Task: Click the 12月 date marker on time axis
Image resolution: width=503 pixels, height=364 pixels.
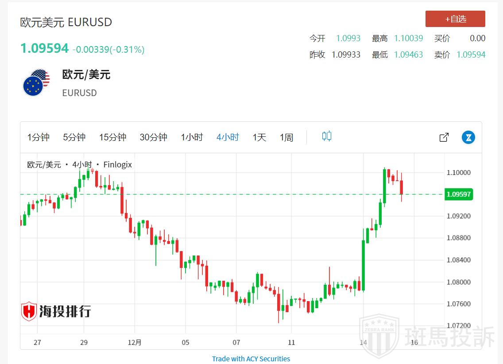Action: tap(135, 342)
